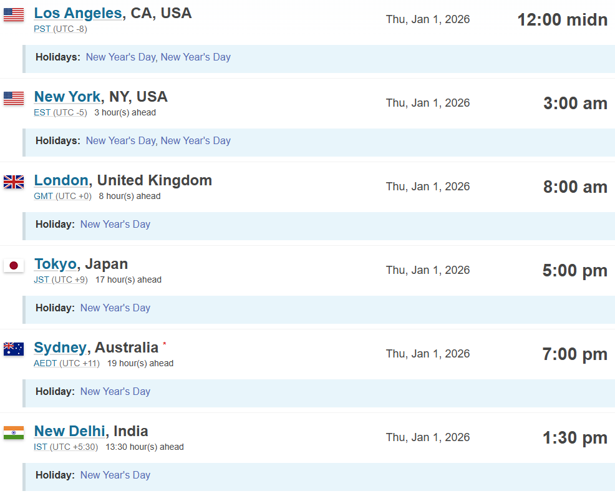Click the EST time zone abbreviation

(x=41, y=112)
